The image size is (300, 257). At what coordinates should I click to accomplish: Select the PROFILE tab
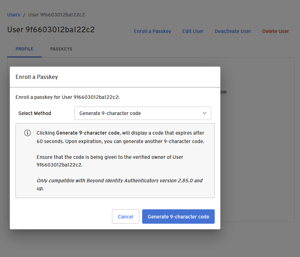pyautogui.click(x=24, y=49)
